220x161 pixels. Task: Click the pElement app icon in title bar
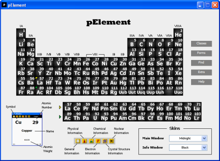click(4, 5)
